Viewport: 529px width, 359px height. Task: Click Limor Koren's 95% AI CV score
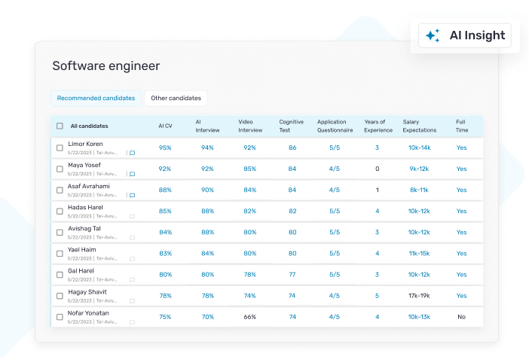165,148
